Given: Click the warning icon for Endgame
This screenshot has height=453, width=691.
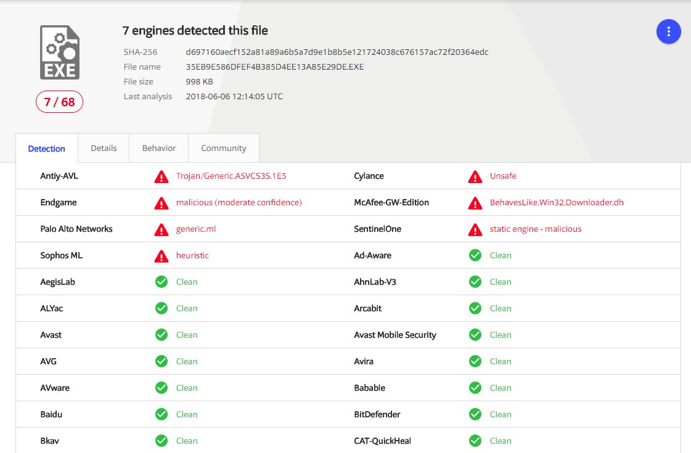Looking at the screenshot, I should (162, 203).
